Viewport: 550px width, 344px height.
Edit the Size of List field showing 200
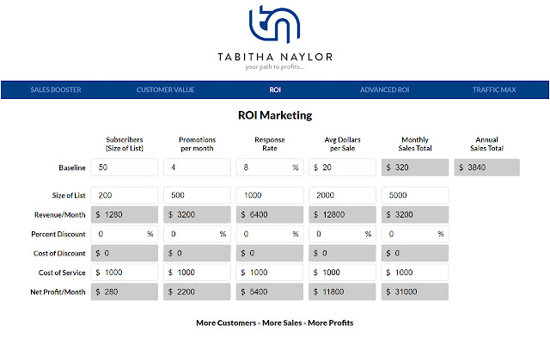click(x=125, y=195)
